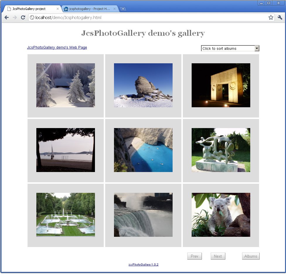The height and width of the screenshot is (274, 286).
Task: Open the garden fountains thumbnail
Action: point(65,215)
